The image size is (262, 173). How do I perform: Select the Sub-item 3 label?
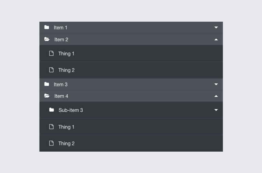tap(71, 110)
